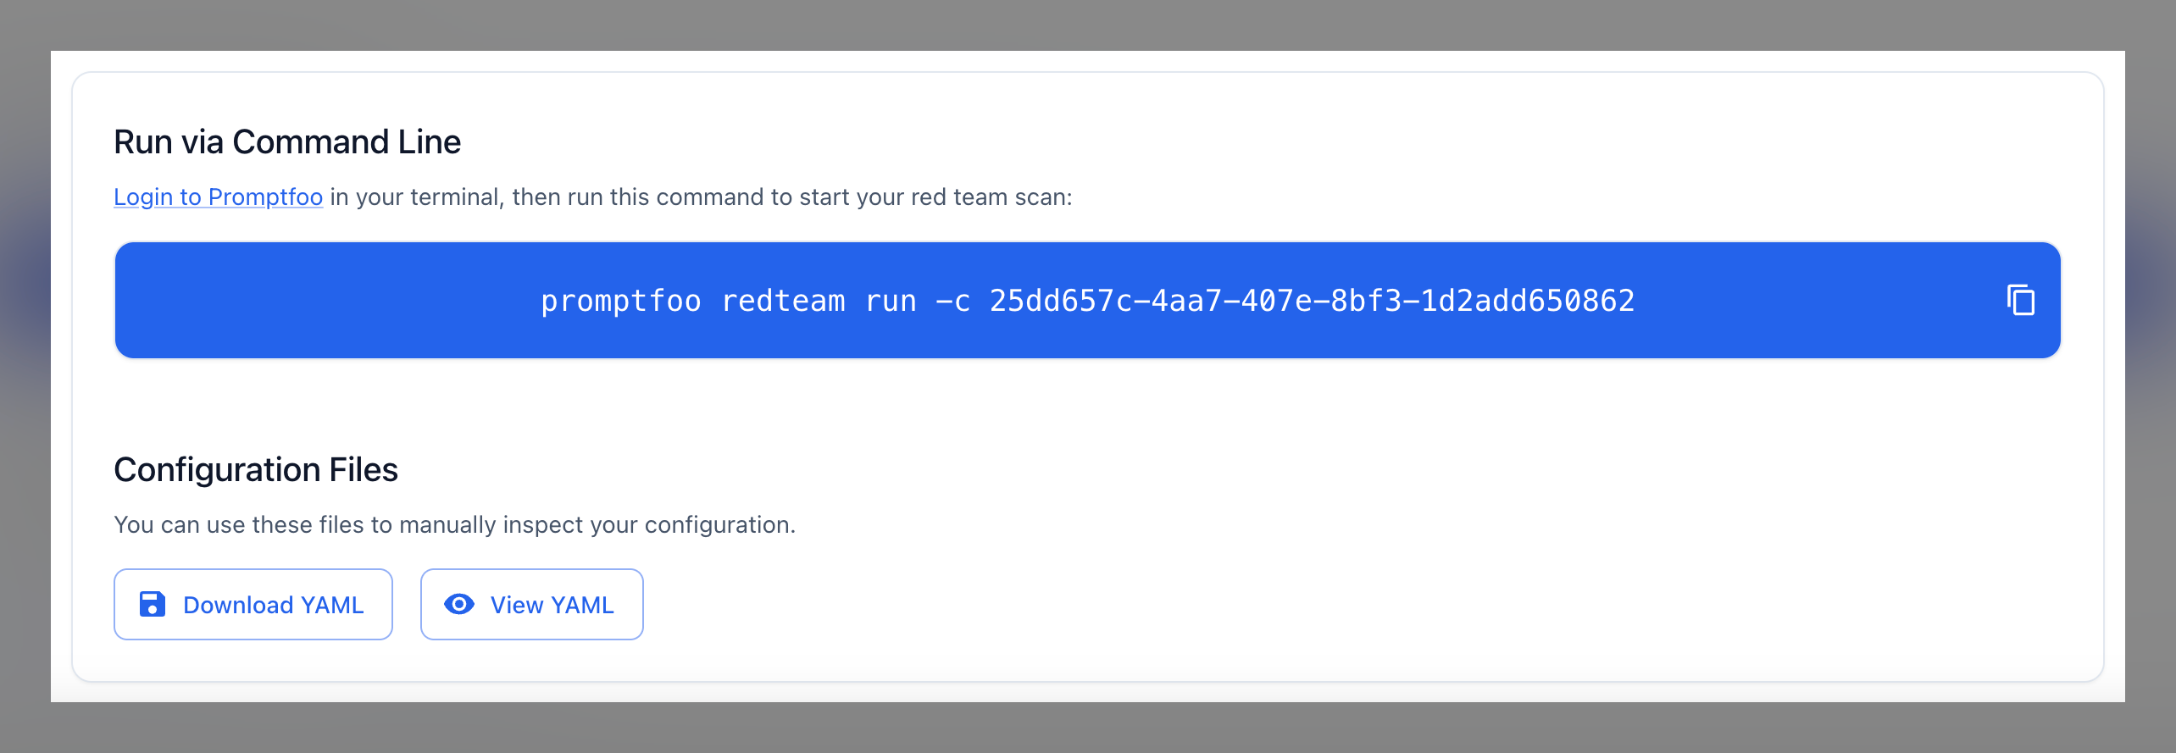
Task: Click the Configuration Files heading
Action: click(x=256, y=469)
